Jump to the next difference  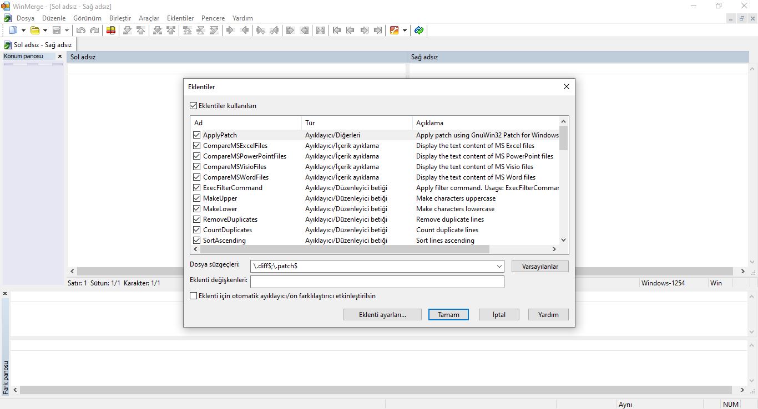tap(128, 30)
